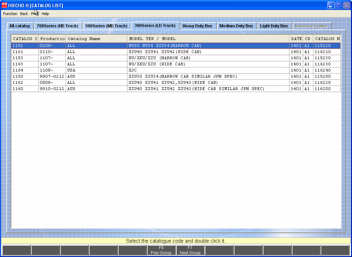
Task: Click the DATE column header
Action: pos(296,39)
